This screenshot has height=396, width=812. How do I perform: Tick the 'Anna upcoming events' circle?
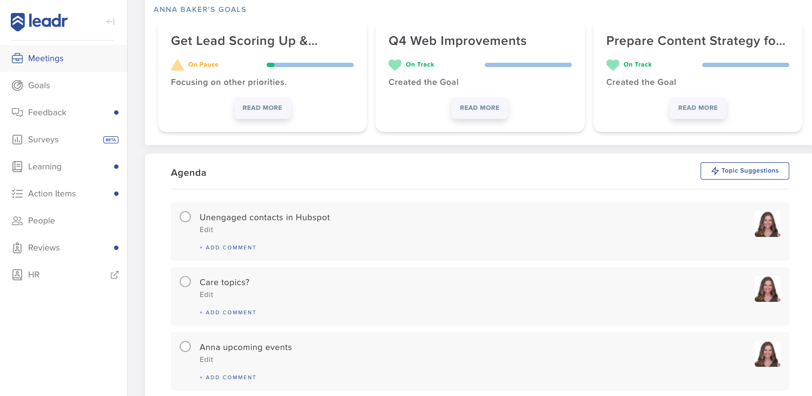[185, 347]
